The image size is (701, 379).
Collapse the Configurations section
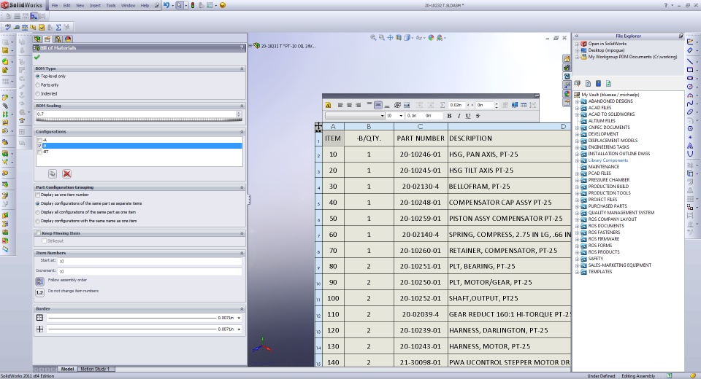pos(242,132)
